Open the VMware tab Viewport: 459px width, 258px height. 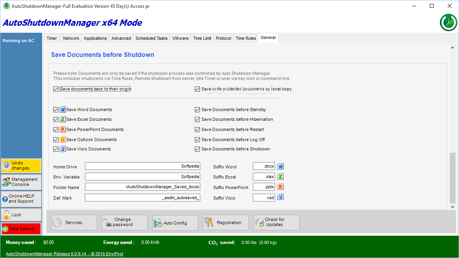pyautogui.click(x=180, y=38)
